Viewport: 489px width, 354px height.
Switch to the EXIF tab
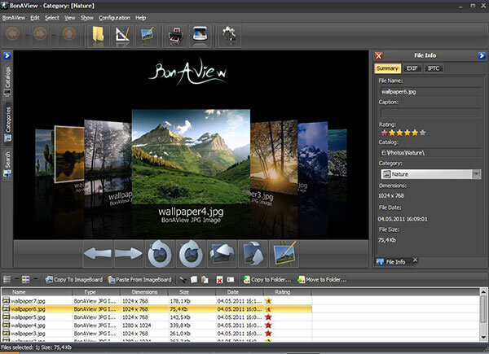(x=412, y=68)
